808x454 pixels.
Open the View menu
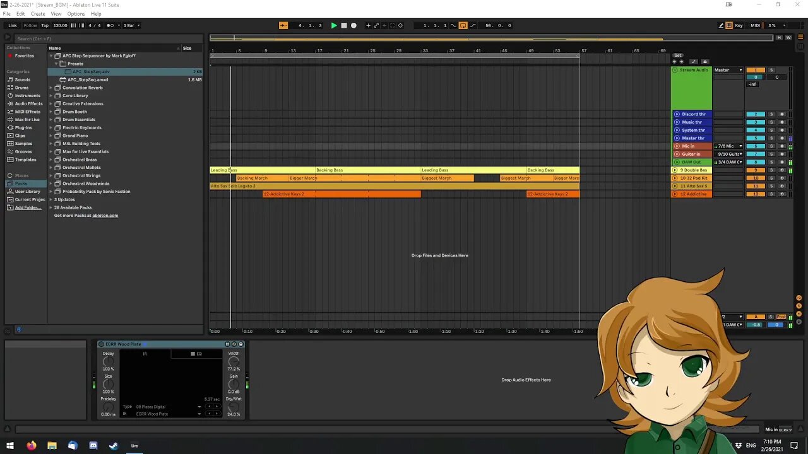coord(56,14)
